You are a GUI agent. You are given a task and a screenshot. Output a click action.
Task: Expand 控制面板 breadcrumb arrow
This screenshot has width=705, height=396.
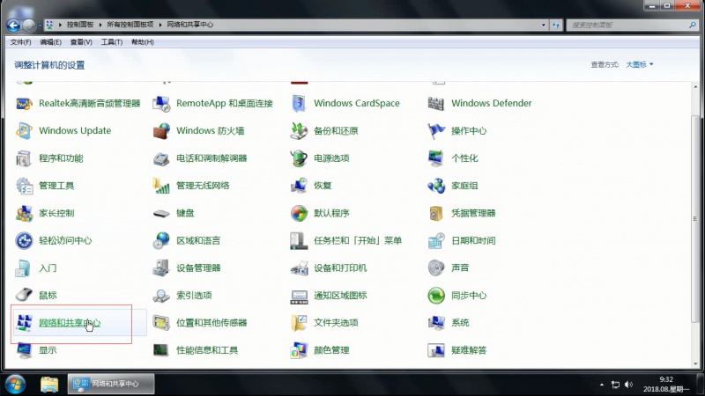[100, 25]
